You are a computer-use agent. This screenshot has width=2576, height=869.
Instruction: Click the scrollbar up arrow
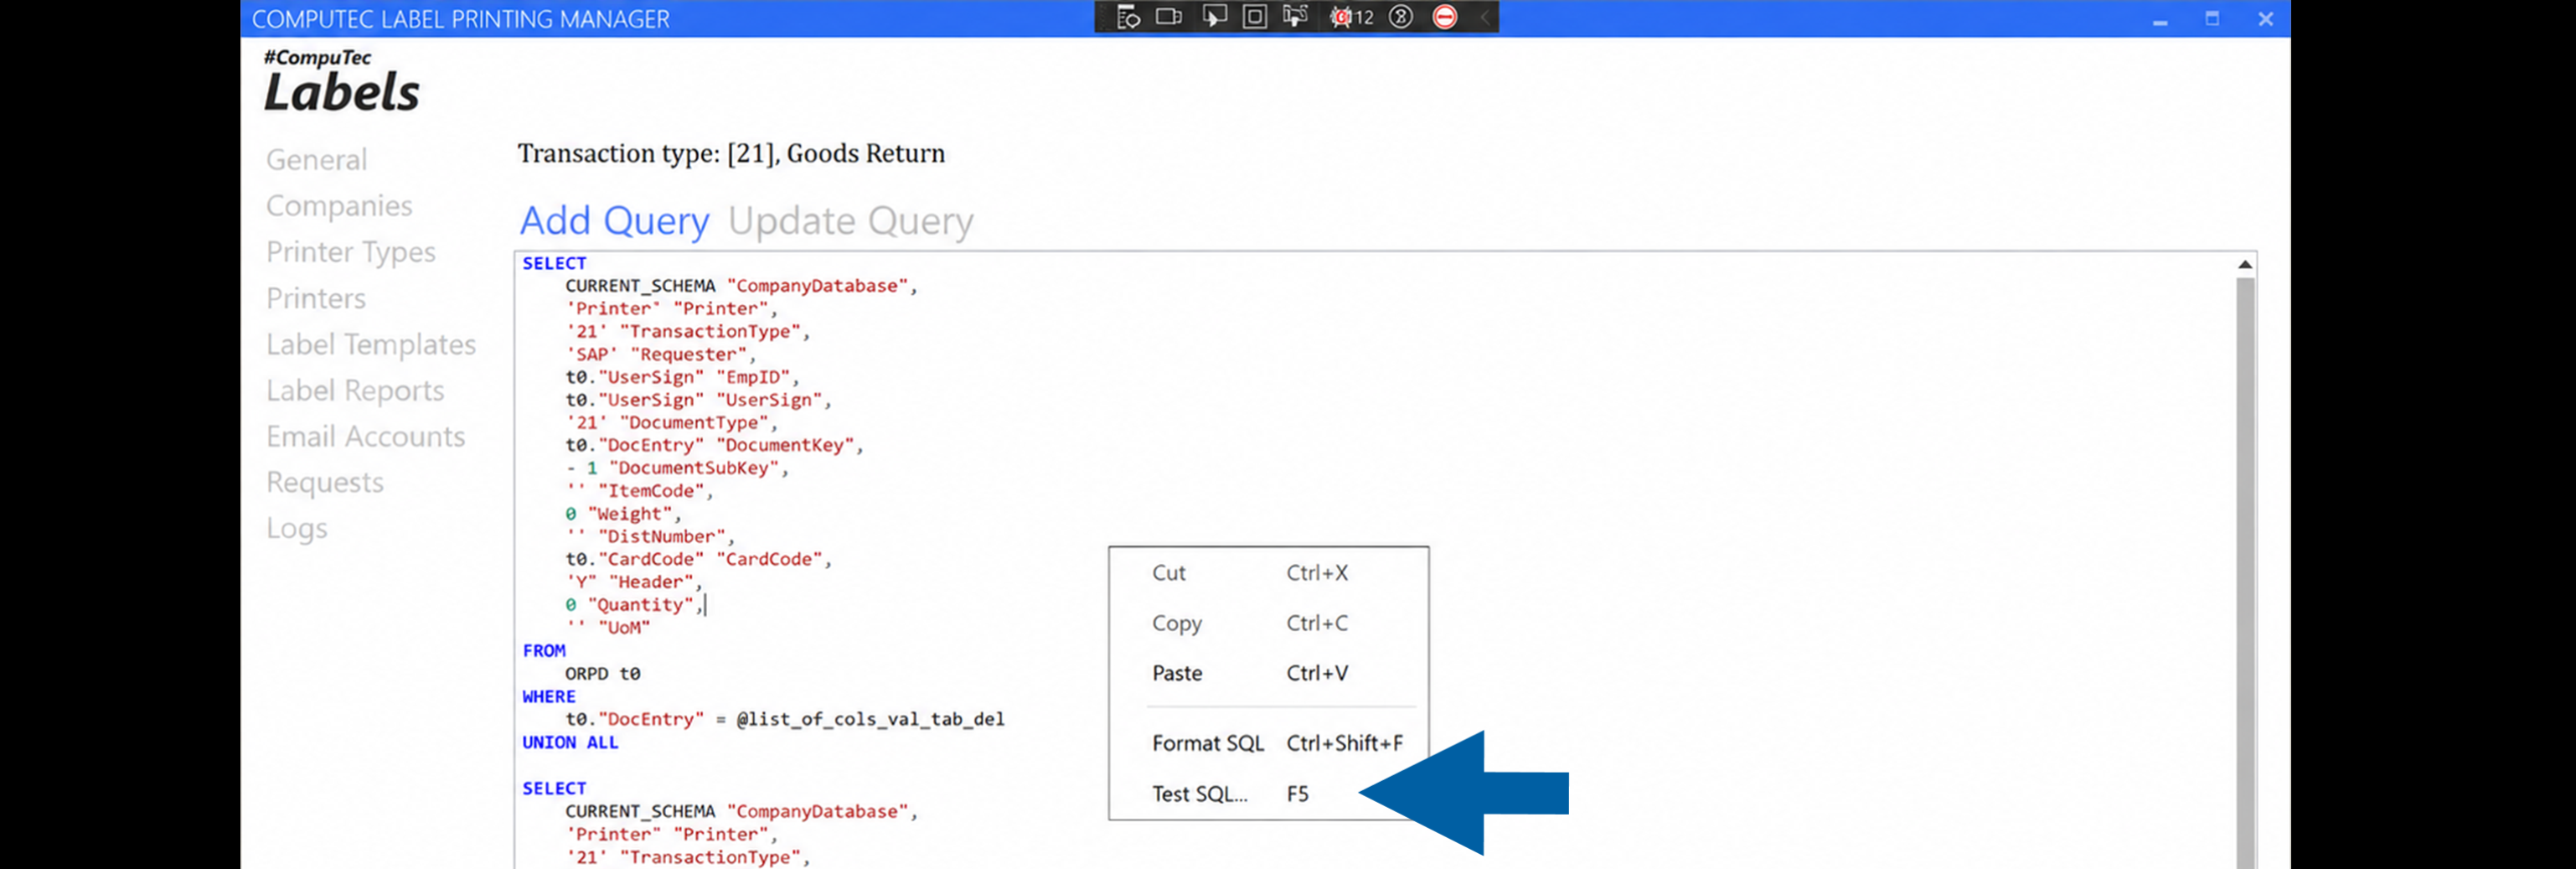[x=2245, y=265]
